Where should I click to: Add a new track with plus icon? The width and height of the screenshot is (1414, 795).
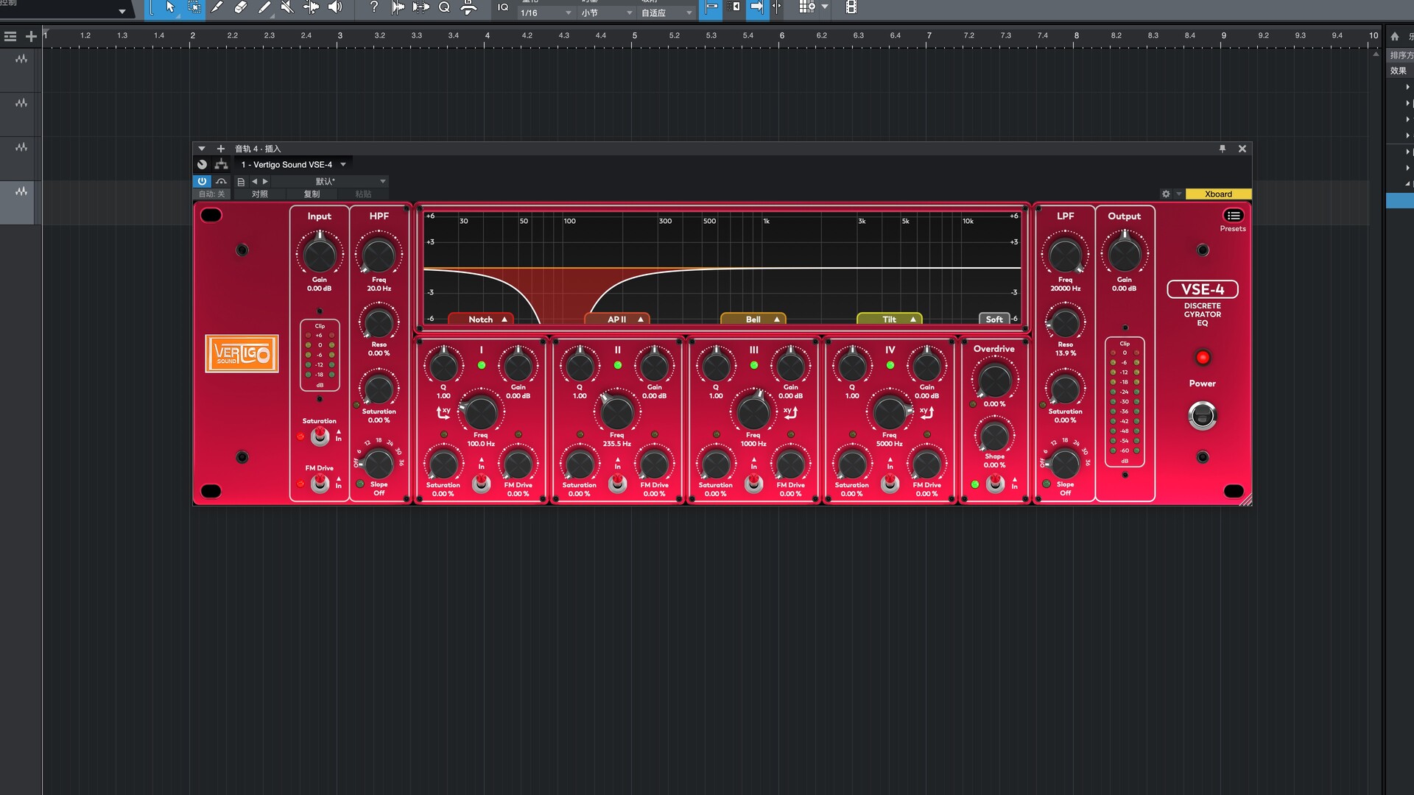[31, 36]
